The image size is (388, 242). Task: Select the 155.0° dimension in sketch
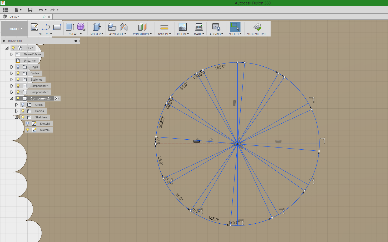coord(220,67)
